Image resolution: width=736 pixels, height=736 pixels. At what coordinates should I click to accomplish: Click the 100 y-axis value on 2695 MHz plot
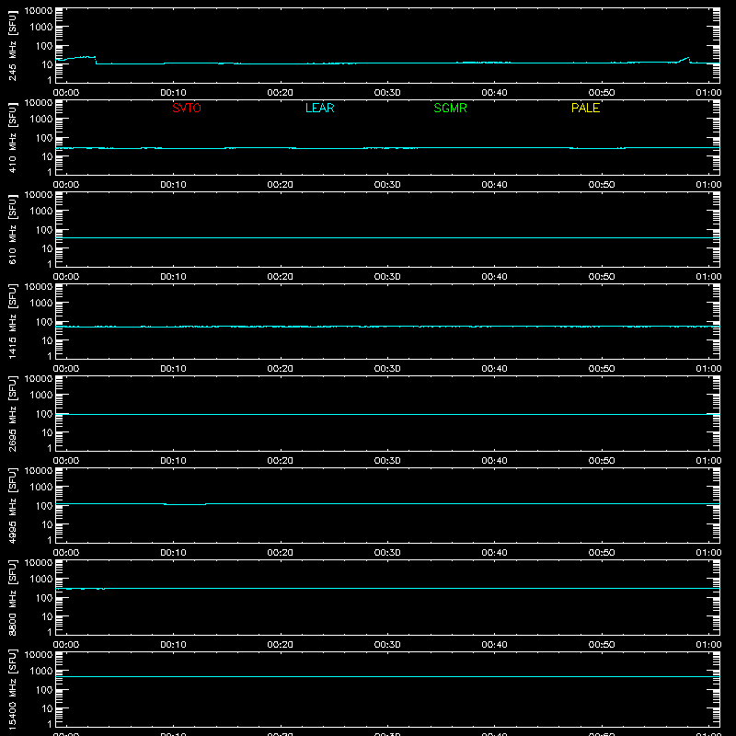point(44,413)
